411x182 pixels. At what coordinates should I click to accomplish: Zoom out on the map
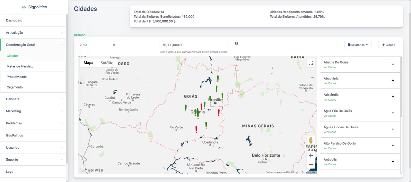tap(310, 164)
